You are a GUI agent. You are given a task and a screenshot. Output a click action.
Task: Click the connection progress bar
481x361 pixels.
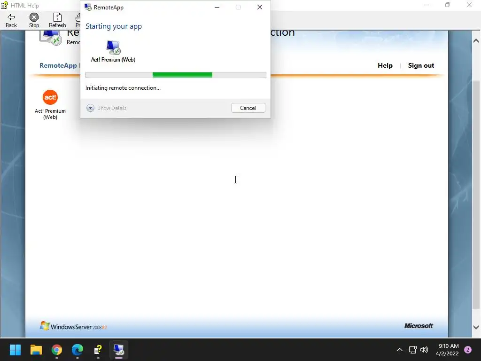click(x=176, y=75)
